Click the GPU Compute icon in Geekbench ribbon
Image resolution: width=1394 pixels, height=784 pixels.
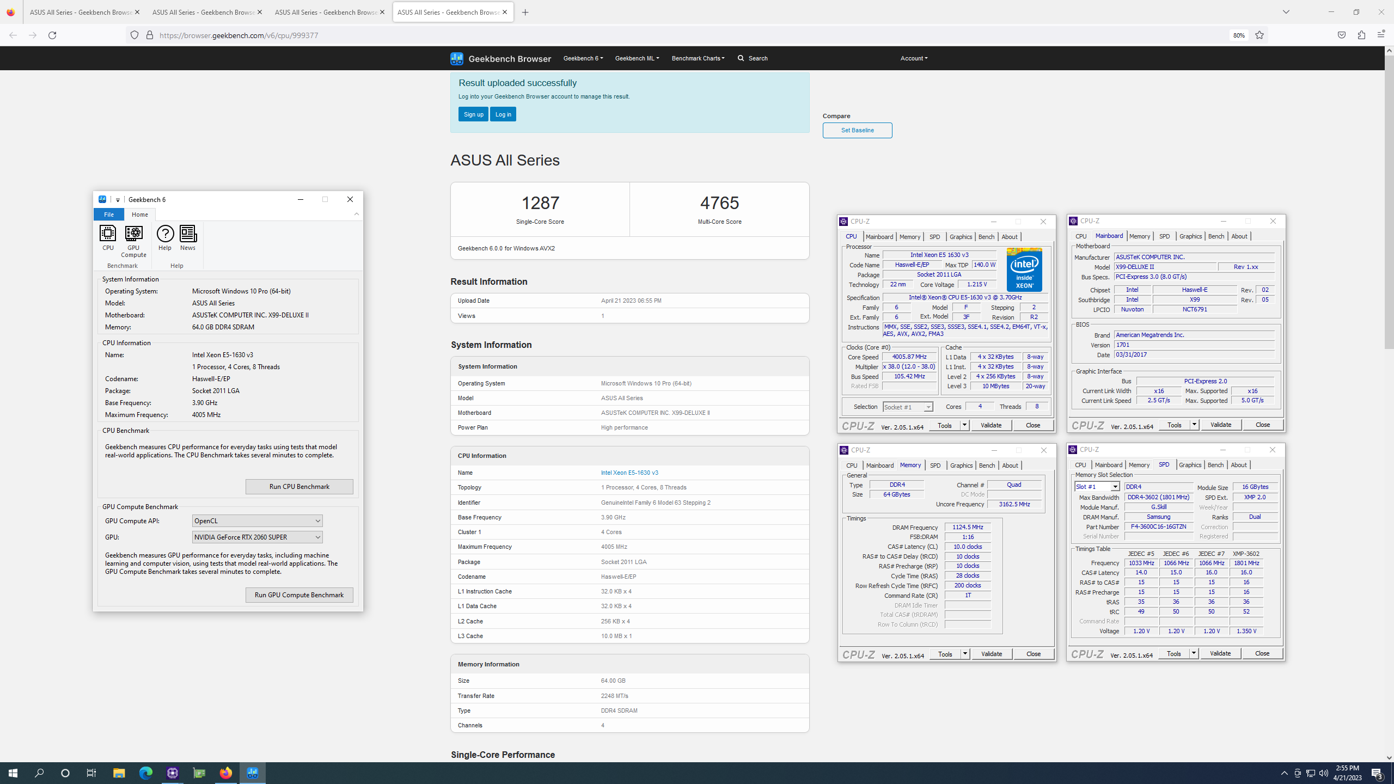tap(133, 241)
